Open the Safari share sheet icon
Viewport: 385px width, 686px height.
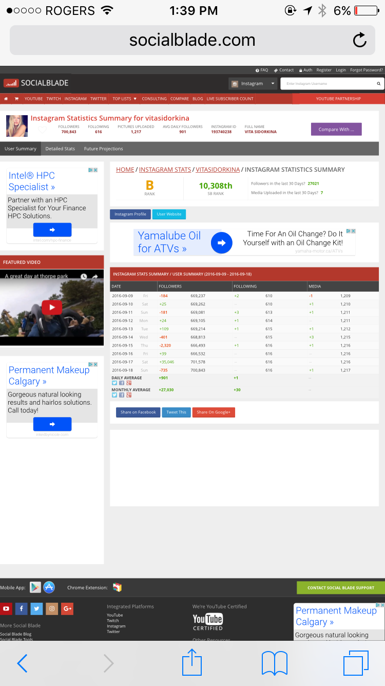(192, 662)
